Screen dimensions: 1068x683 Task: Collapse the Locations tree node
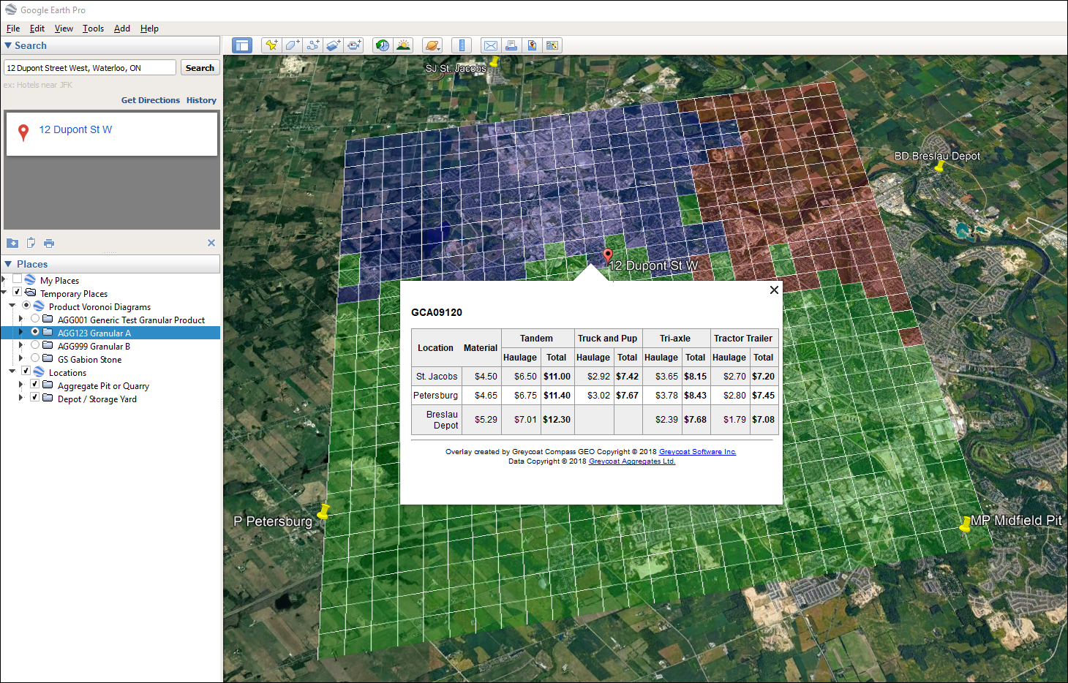[12, 372]
